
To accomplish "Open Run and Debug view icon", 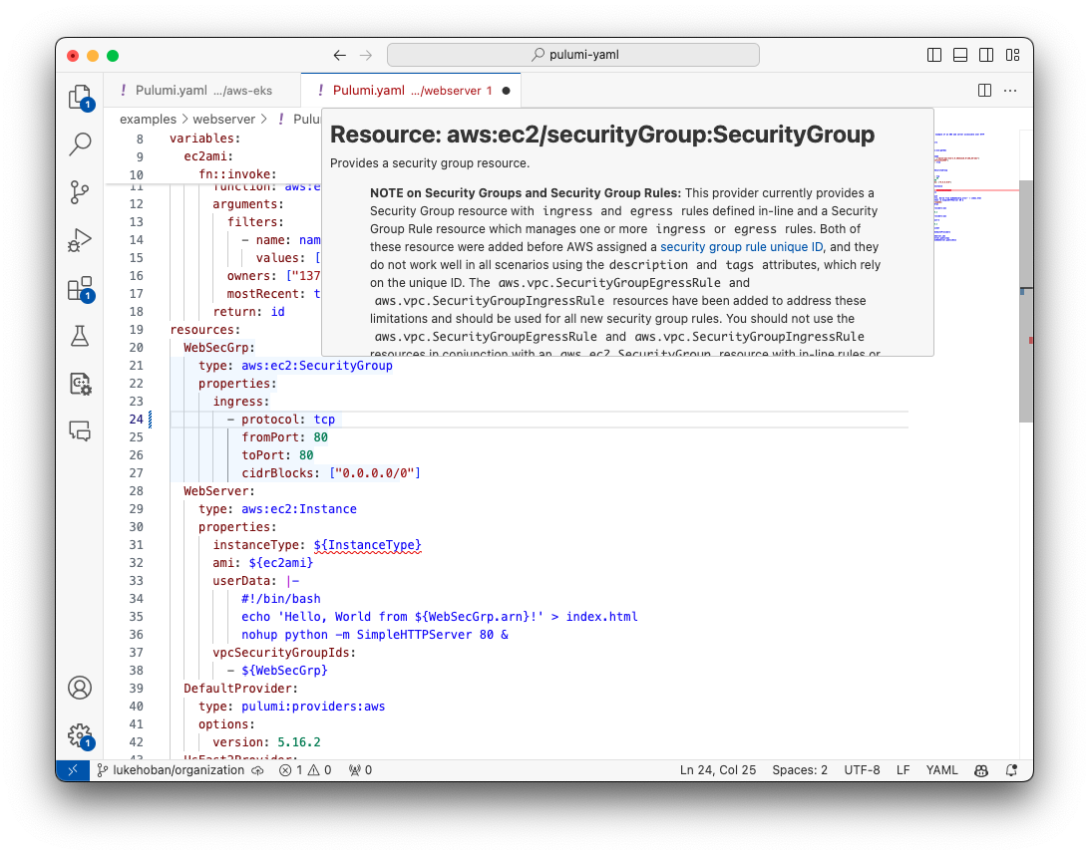I will coord(80,240).
